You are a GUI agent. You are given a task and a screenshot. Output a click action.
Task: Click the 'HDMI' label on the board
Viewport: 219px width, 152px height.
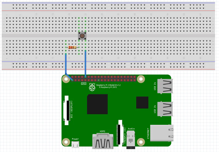pyautogui.click(x=102, y=131)
